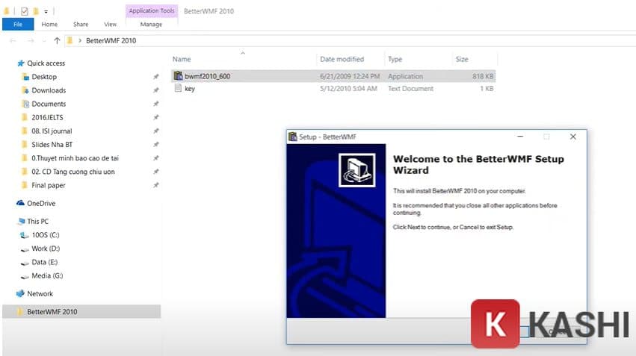Unpin the Desktop quick access pin

(155, 77)
